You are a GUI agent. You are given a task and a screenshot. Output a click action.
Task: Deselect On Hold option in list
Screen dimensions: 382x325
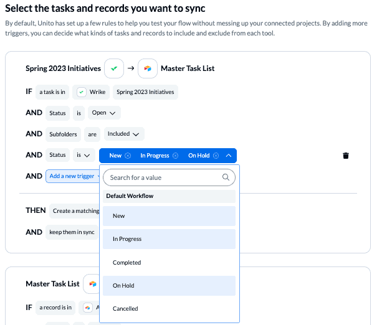169,286
